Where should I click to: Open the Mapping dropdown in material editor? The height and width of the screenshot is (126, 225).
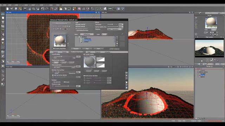115,29
